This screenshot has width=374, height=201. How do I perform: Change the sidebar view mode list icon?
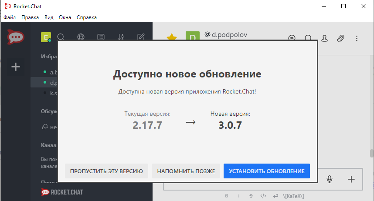coord(101,37)
